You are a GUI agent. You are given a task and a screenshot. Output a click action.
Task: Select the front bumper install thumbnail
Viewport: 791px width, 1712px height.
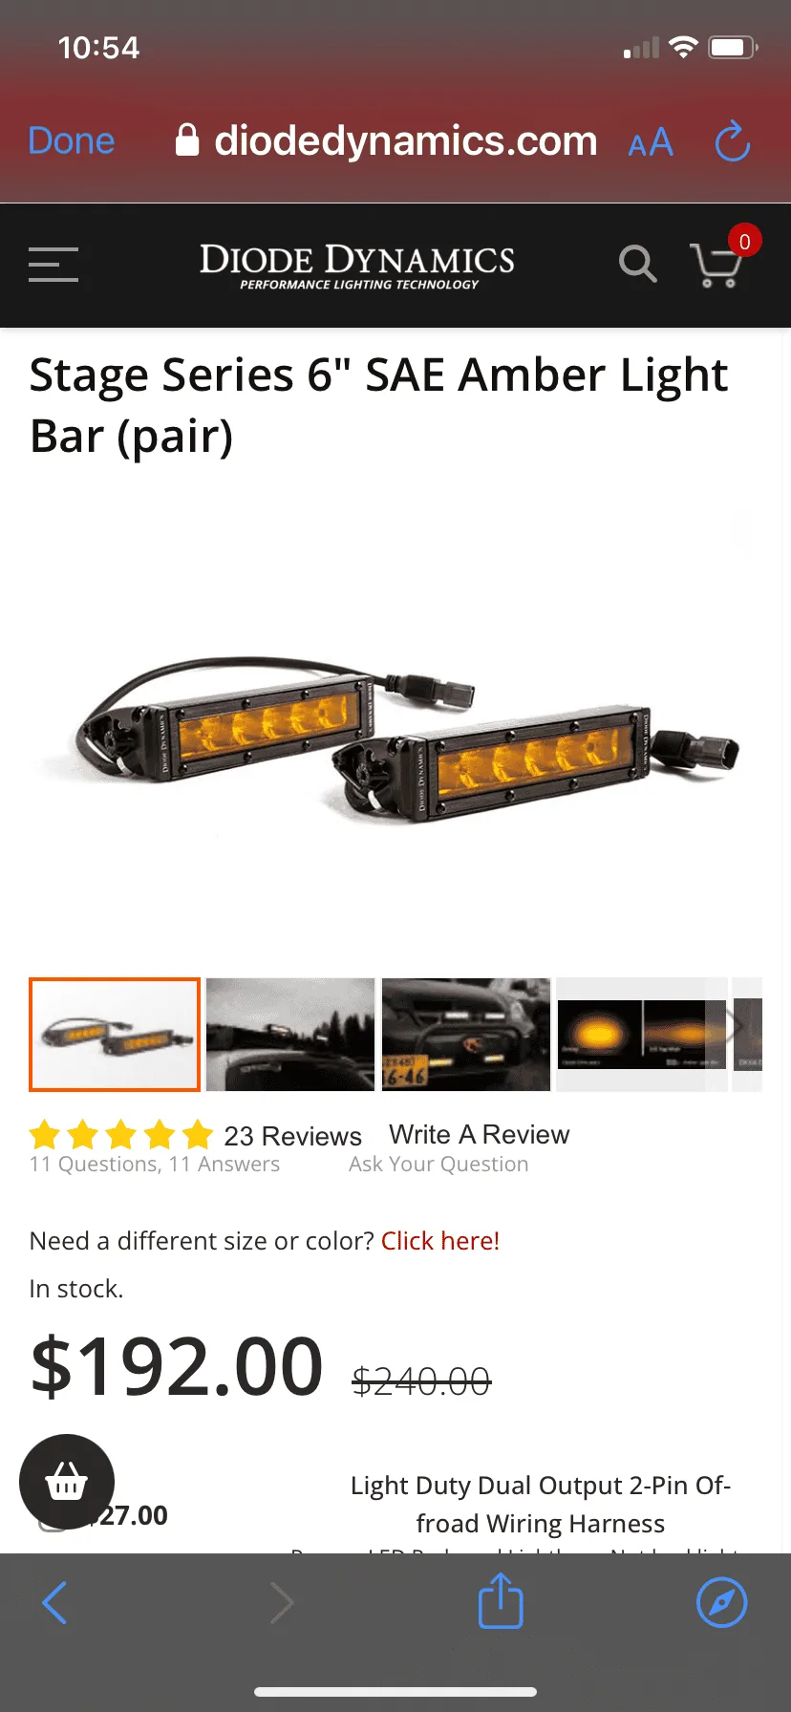point(466,1035)
